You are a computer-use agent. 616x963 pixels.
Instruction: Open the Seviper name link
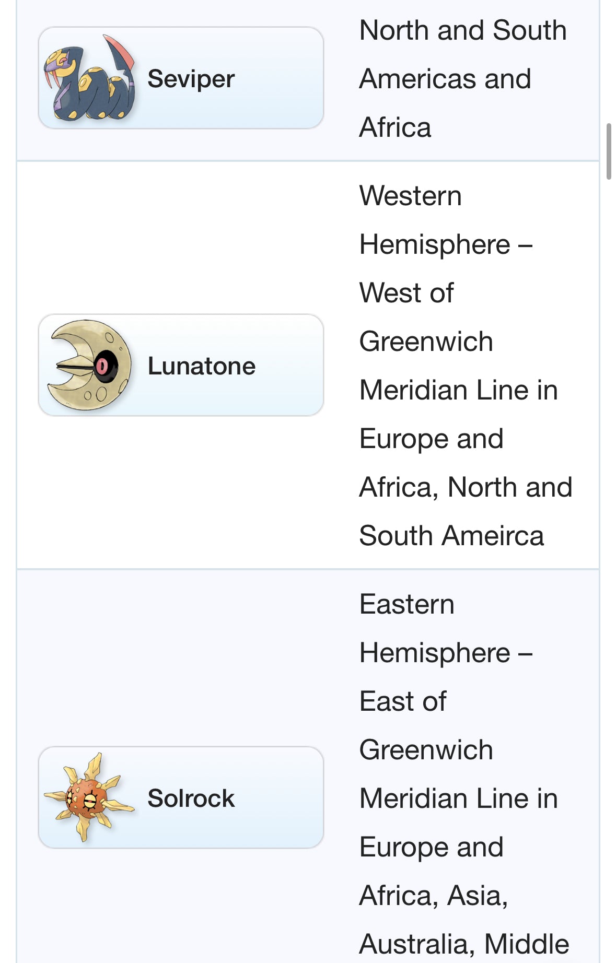click(191, 79)
